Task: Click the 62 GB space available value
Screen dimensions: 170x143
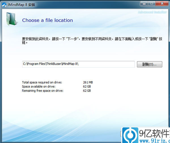Action: pyautogui.click(x=87, y=86)
